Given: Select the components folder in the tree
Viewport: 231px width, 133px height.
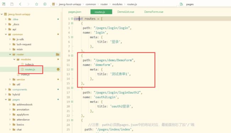Looking at the screenshot, I should coord(20,89).
